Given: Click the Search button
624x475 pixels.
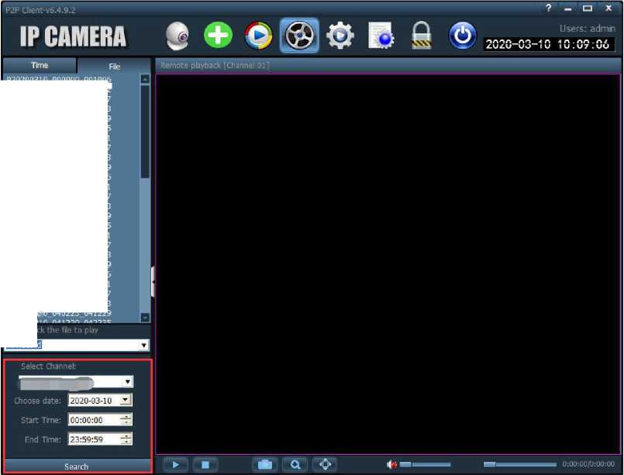Looking at the screenshot, I should (76, 466).
